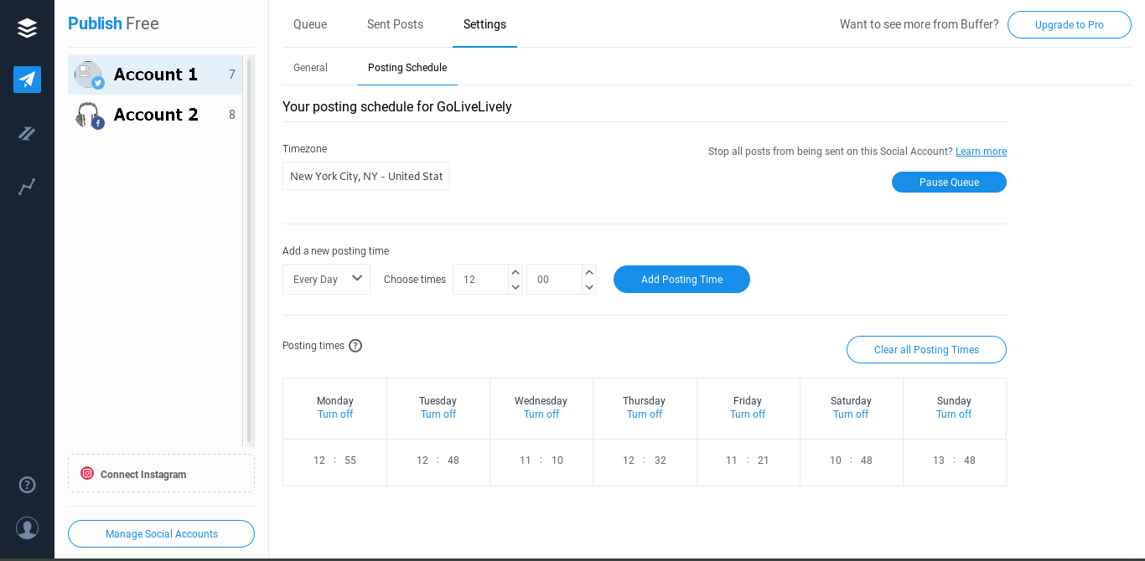1145x561 pixels.
Task: Click the Instagram icon in Connect Instagram
Action: (x=87, y=474)
